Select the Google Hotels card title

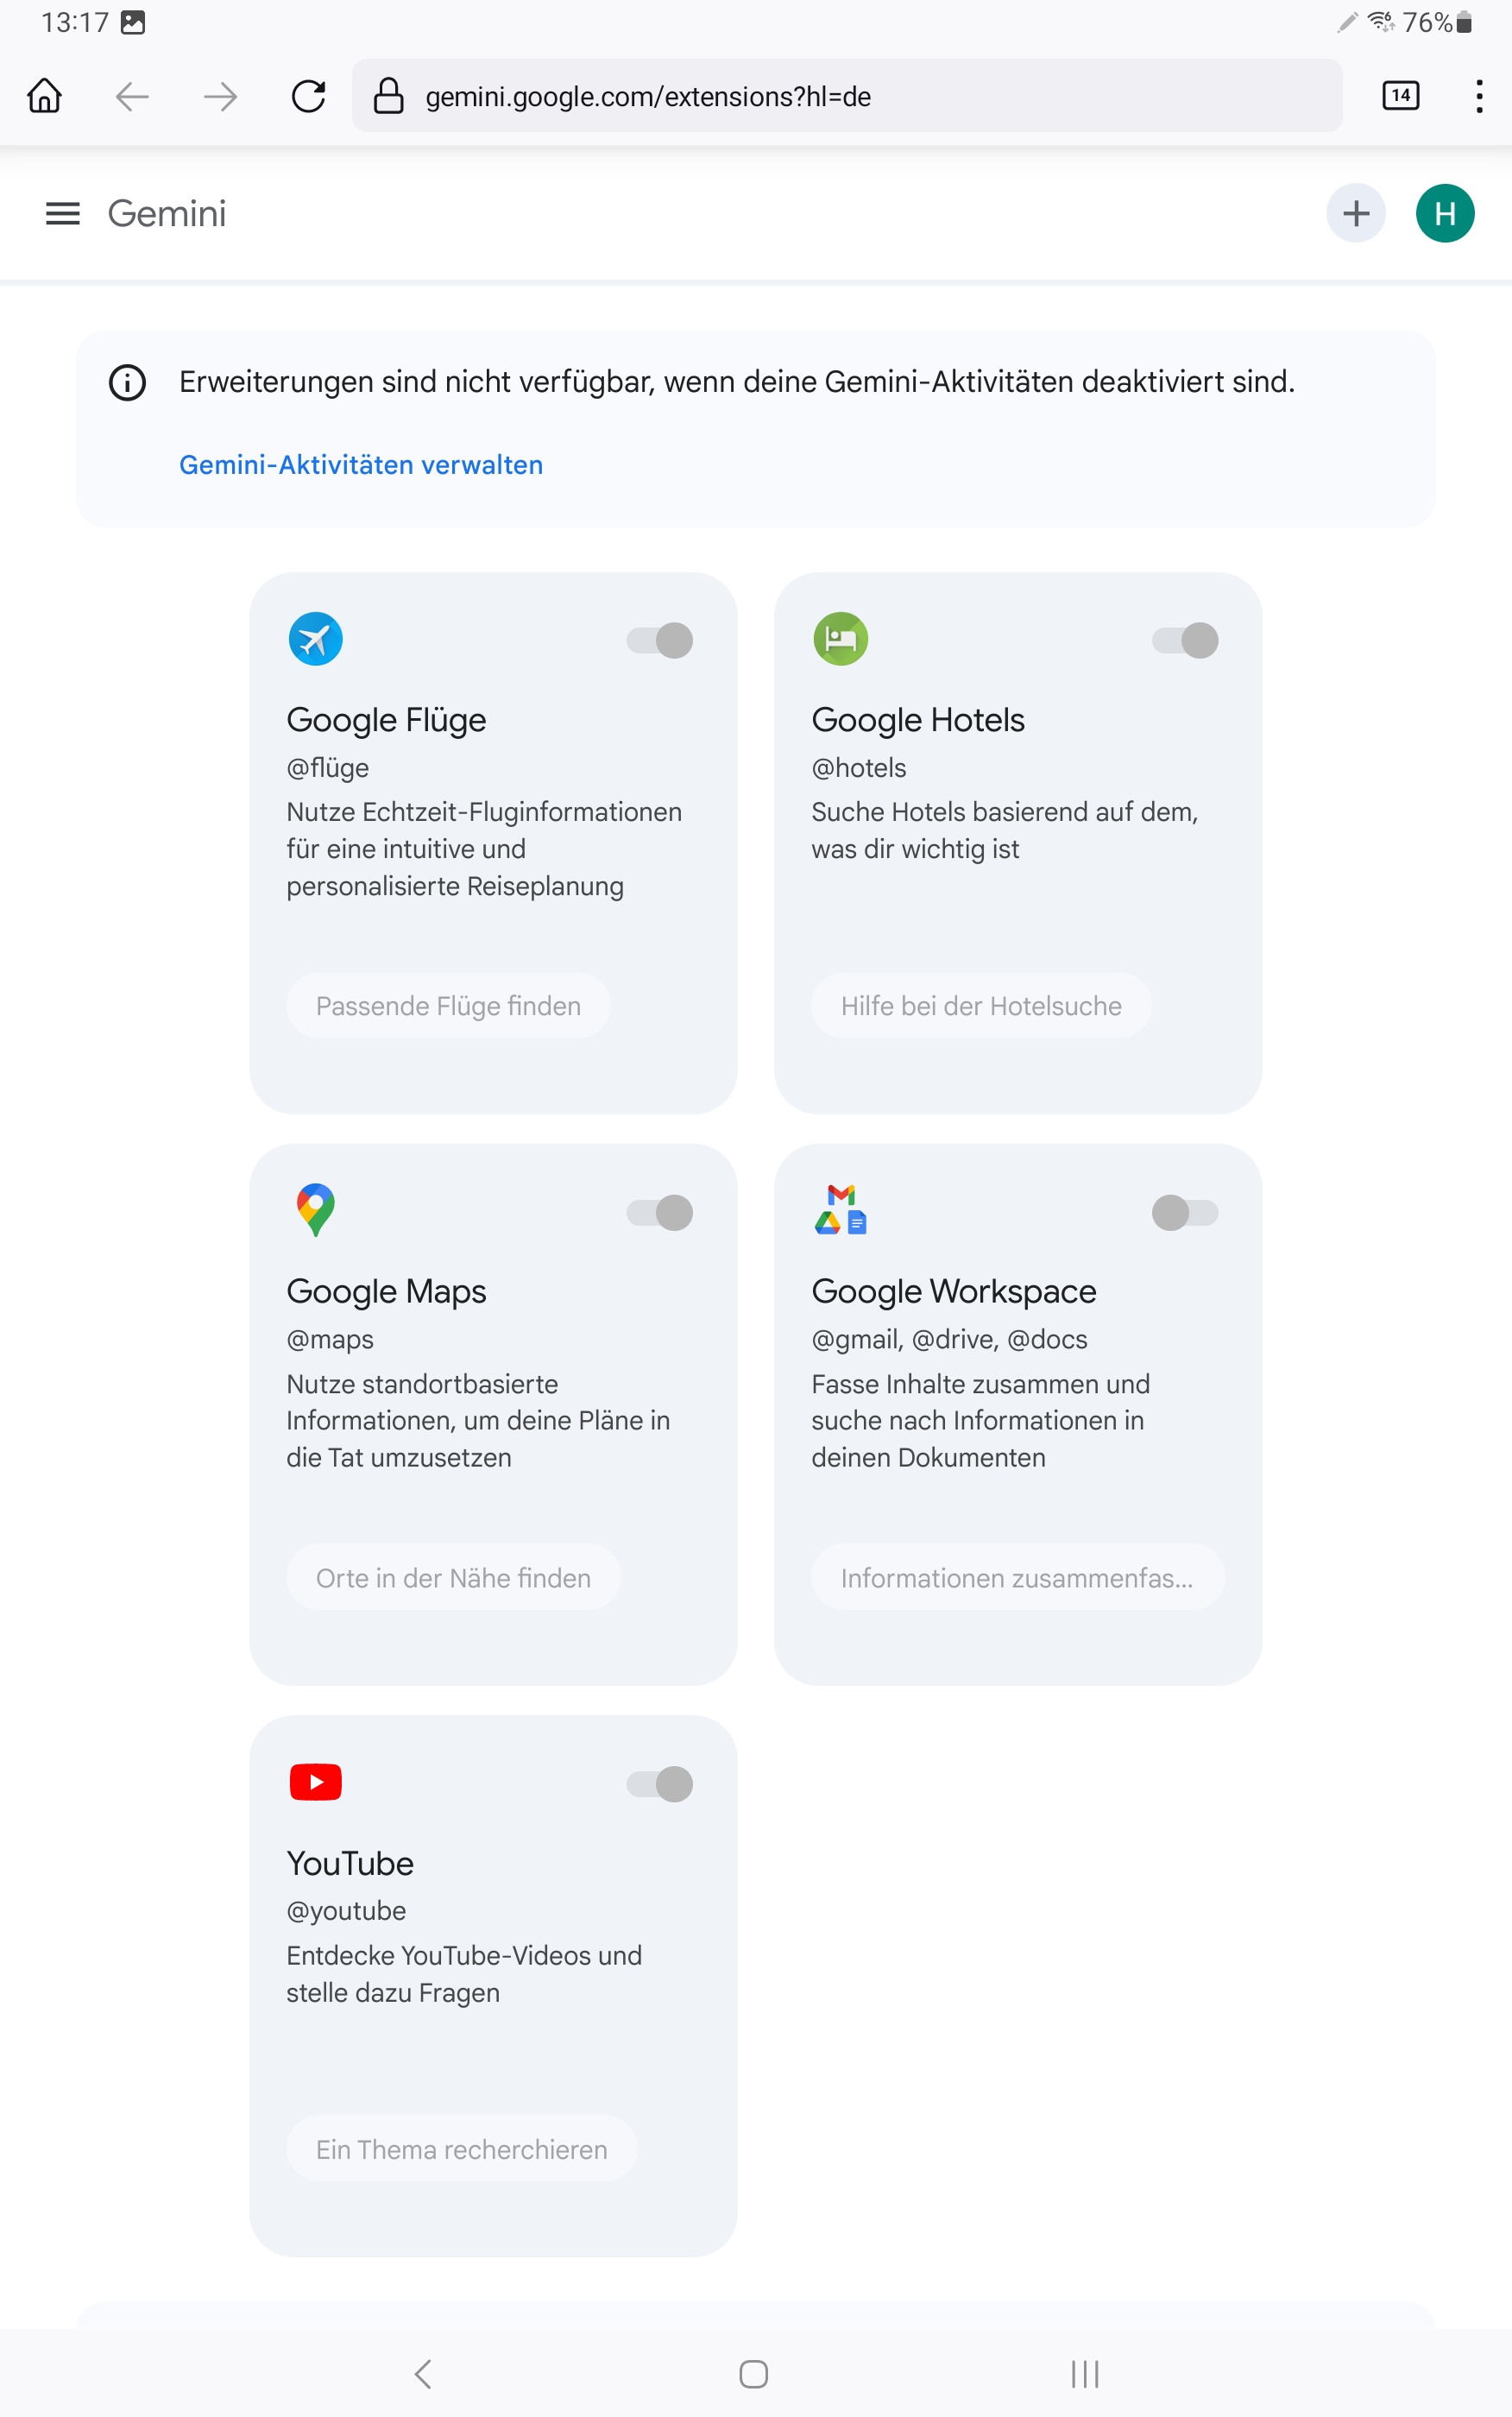[x=918, y=720]
